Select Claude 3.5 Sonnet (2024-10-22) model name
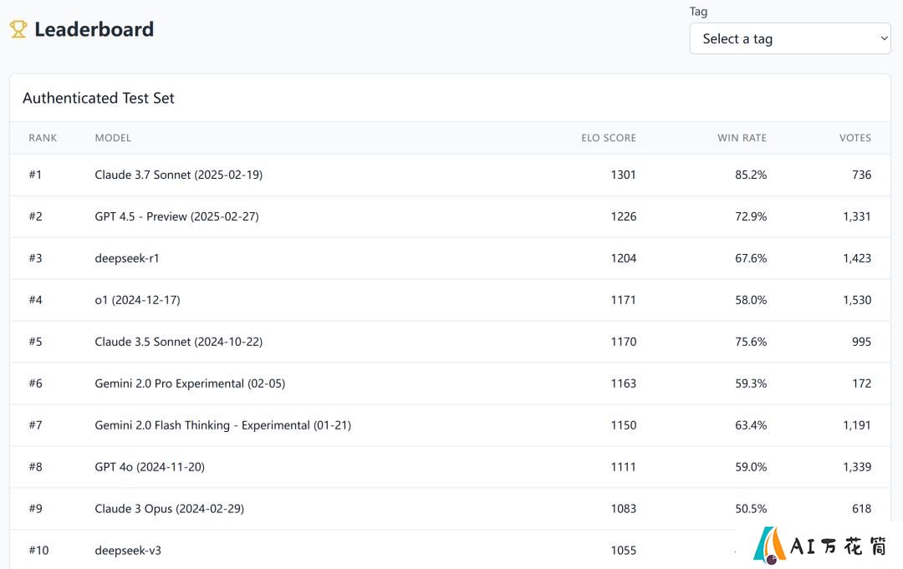This screenshot has height=569, width=903. (x=179, y=342)
